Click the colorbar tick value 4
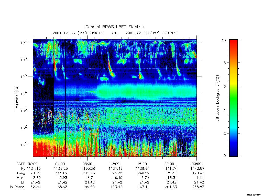This screenshot has height=196, width=262. click(x=225, y=110)
